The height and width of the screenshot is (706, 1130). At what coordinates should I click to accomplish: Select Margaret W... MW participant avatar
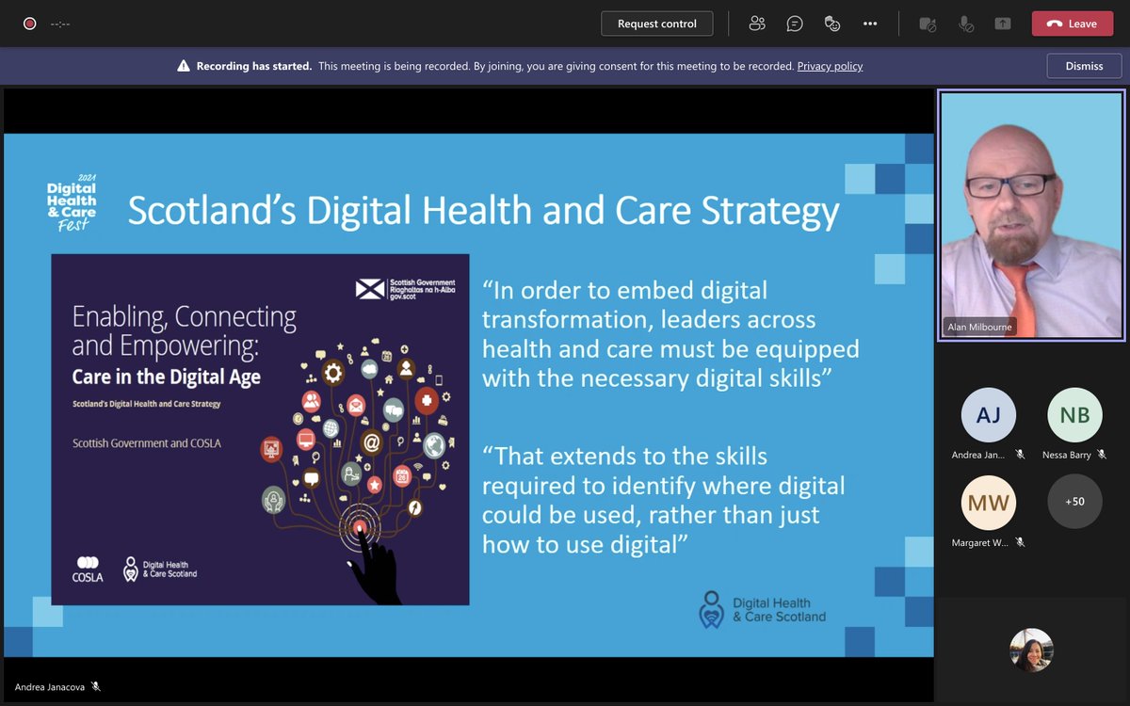click(988, 502)
